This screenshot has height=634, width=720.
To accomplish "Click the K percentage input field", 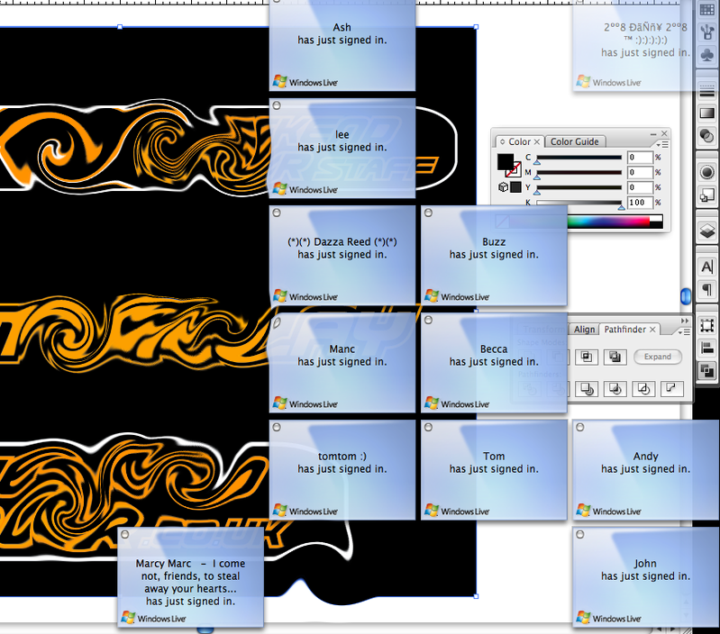I will click(640, 203).
